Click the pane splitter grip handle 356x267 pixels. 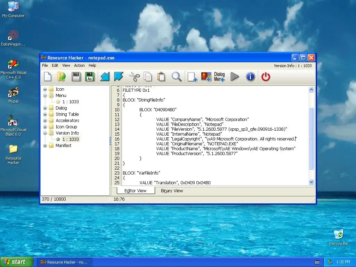[110, 141]
